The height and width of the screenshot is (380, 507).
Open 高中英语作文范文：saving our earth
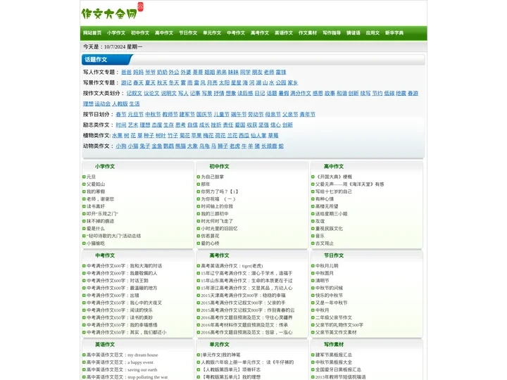point(123,369)
